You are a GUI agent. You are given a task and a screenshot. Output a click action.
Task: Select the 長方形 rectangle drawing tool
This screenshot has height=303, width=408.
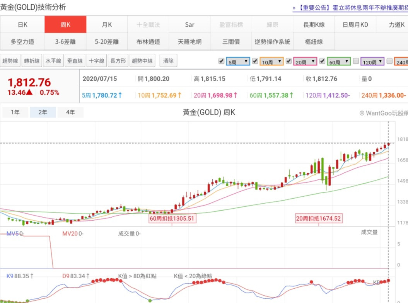[118, 61]
